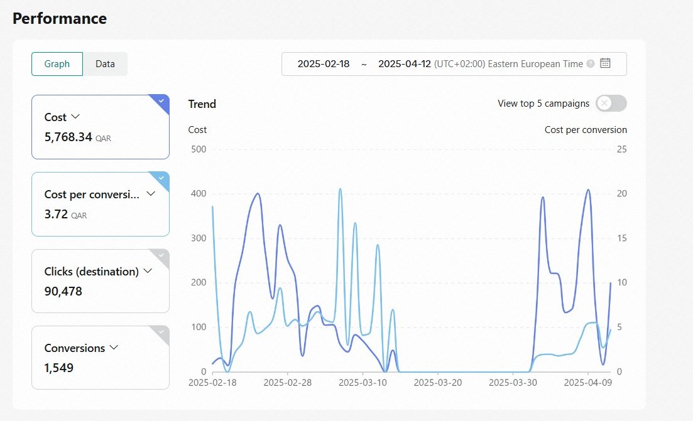The width and height of the screenshot is (693, 421).
Task: Expand the Cost metric dropdown arrow
Action: [75, 117]
